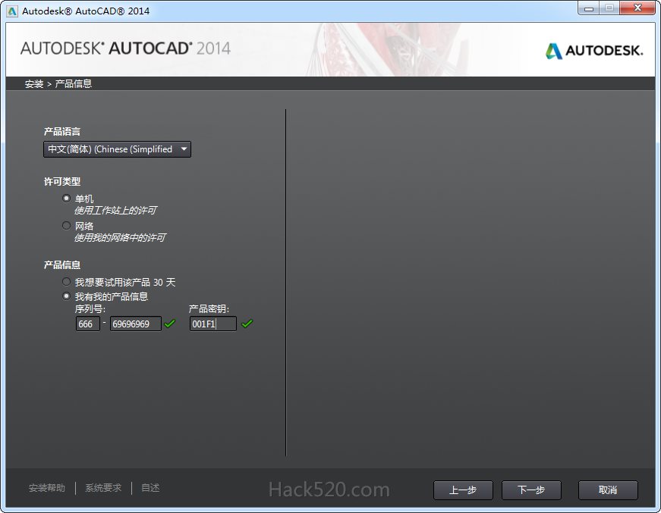Select 我想要试用该产品 30 天 trial option
The image size is (661, 513).
(67, 282)
